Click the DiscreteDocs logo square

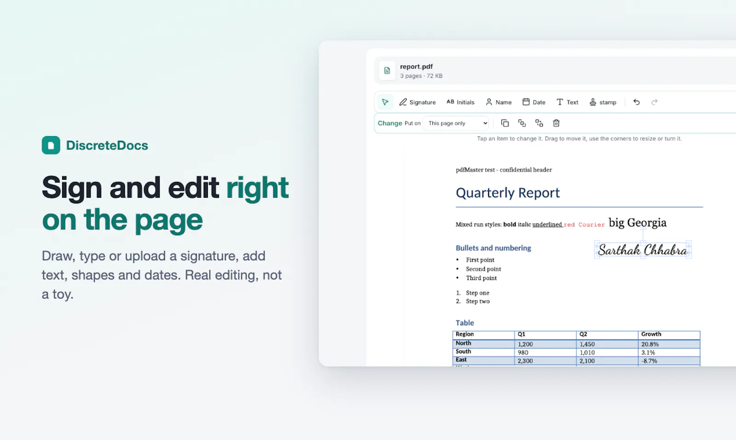[51, 145]
